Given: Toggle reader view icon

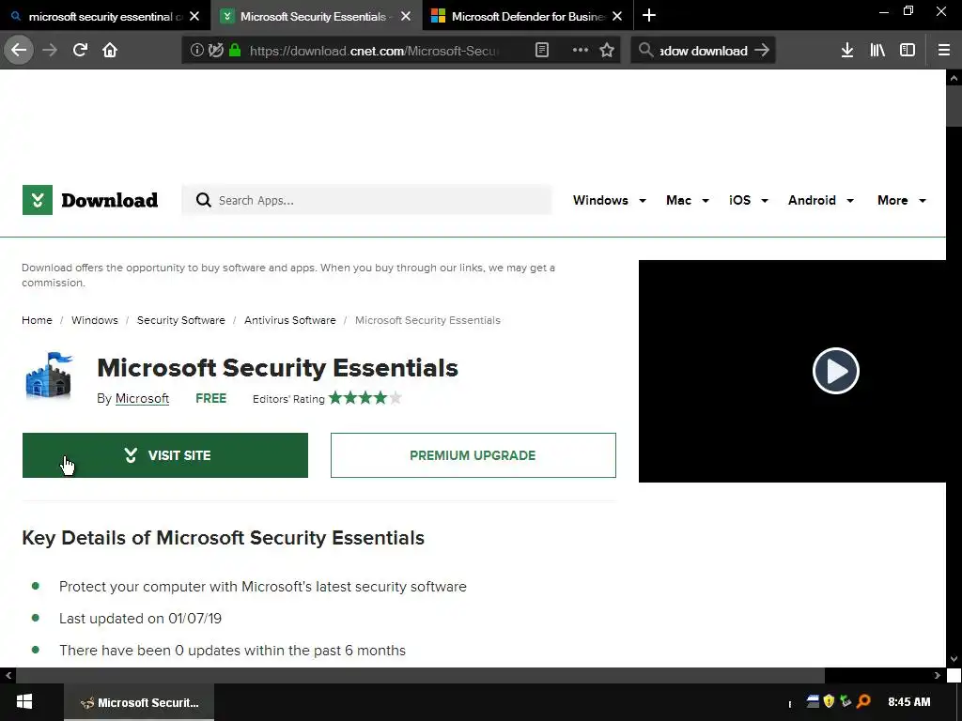Looking at the screenshot, I should pos(542,51).
